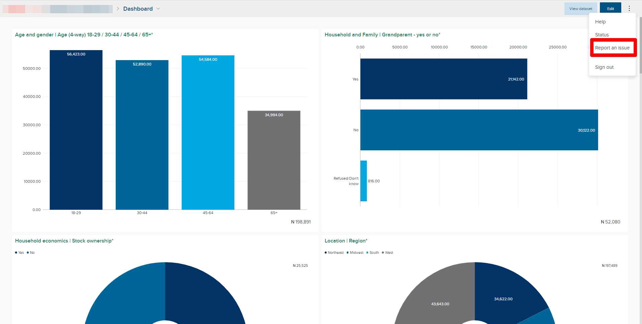642x324 pixels.
Task: Click the Refused/Don't know axis label
Action: tap(346, 181)
